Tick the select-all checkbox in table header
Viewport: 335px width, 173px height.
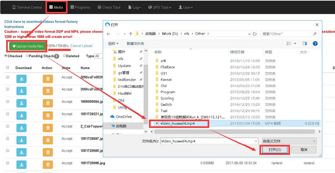click(7, 67)
